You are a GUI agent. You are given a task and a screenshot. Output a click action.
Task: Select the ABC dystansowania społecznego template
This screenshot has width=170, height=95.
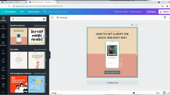(19, 84)
